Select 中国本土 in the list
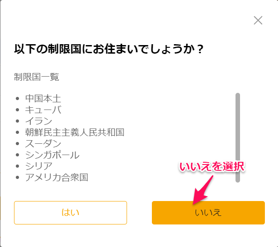Image resolution: width=278 pixels, height=247 pixels. (43, 98)
